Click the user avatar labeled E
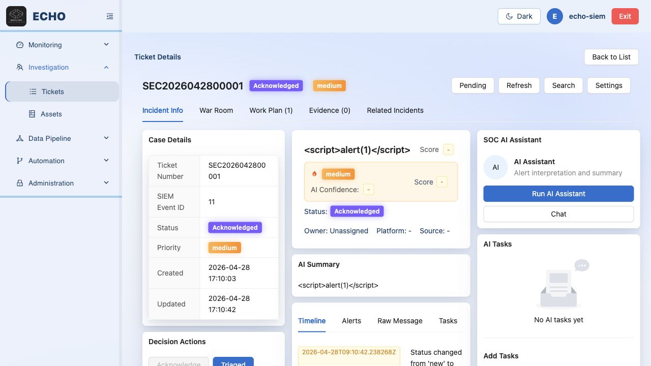 point(555,16)
